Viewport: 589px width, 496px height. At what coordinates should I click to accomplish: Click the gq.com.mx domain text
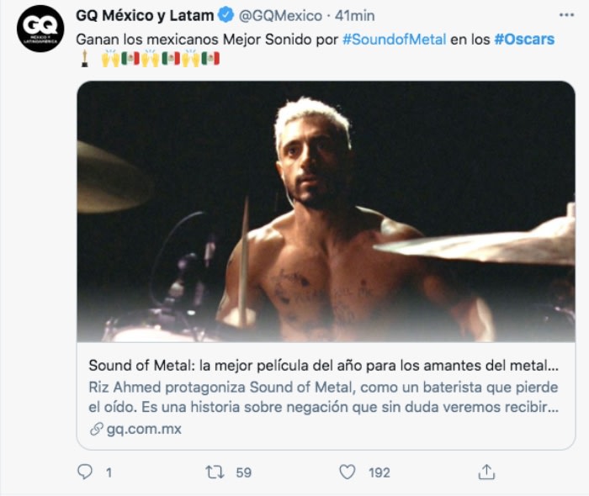point(144,429)
